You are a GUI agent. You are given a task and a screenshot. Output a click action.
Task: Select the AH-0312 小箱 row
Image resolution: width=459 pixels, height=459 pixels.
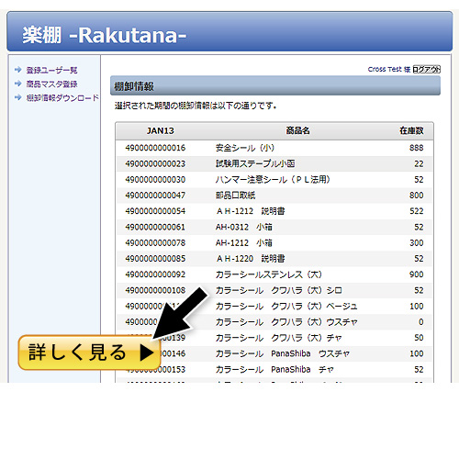(274, 227)
